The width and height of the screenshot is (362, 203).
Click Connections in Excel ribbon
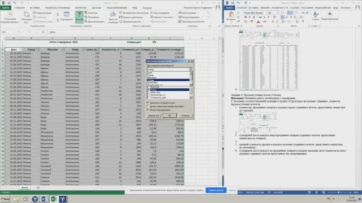[42, 13]
